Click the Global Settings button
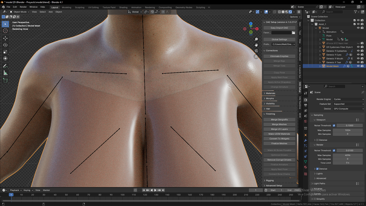This screenshot has width=366, height=206. (x=279, y=39)
